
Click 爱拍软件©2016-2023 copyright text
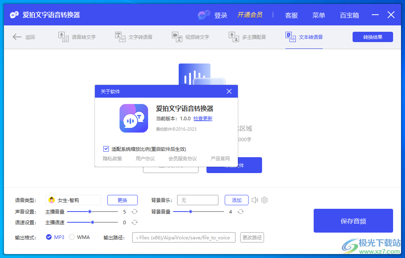[176, 129]
